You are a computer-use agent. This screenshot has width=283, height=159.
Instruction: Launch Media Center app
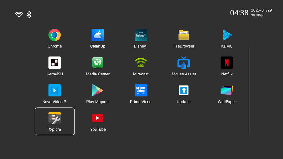tap(98, 63)
